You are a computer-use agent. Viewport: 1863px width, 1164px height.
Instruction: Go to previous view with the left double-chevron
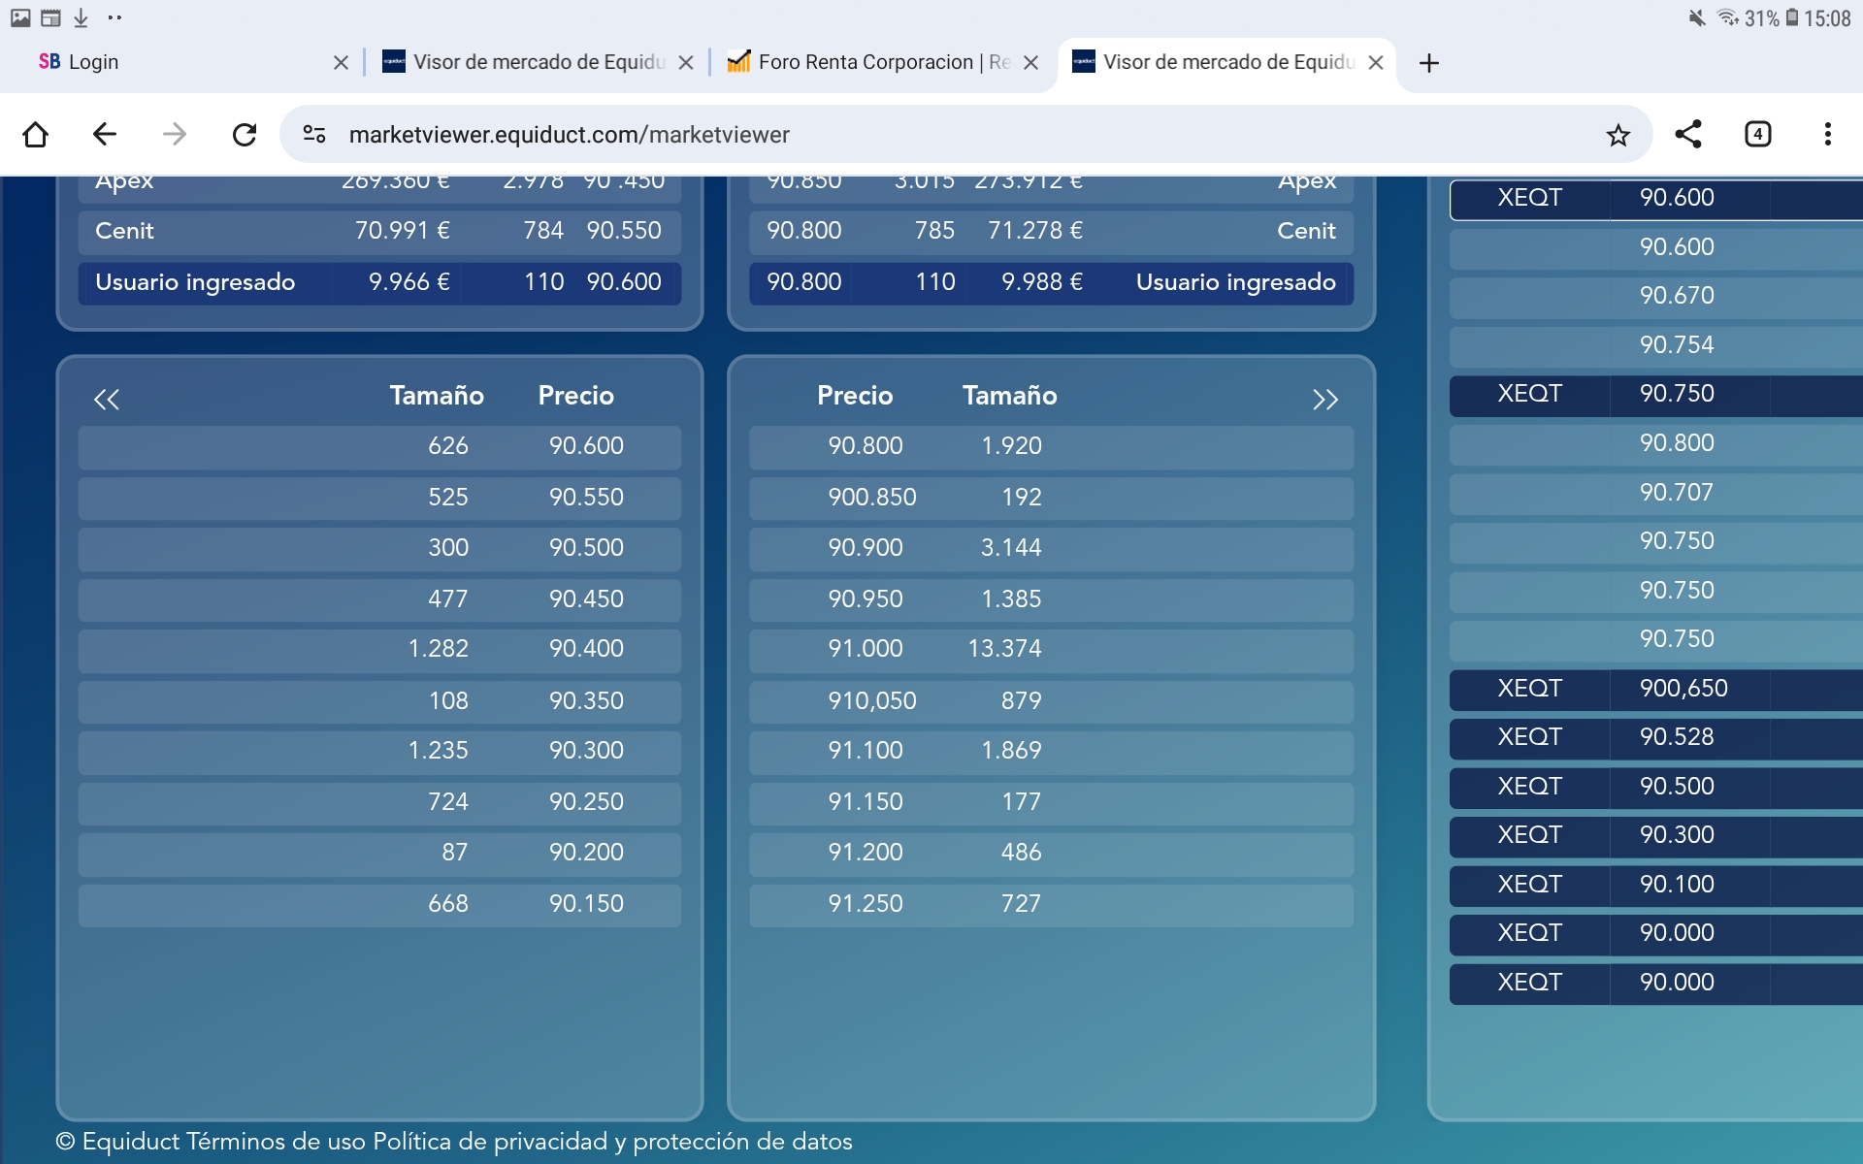tap(107, 399)
